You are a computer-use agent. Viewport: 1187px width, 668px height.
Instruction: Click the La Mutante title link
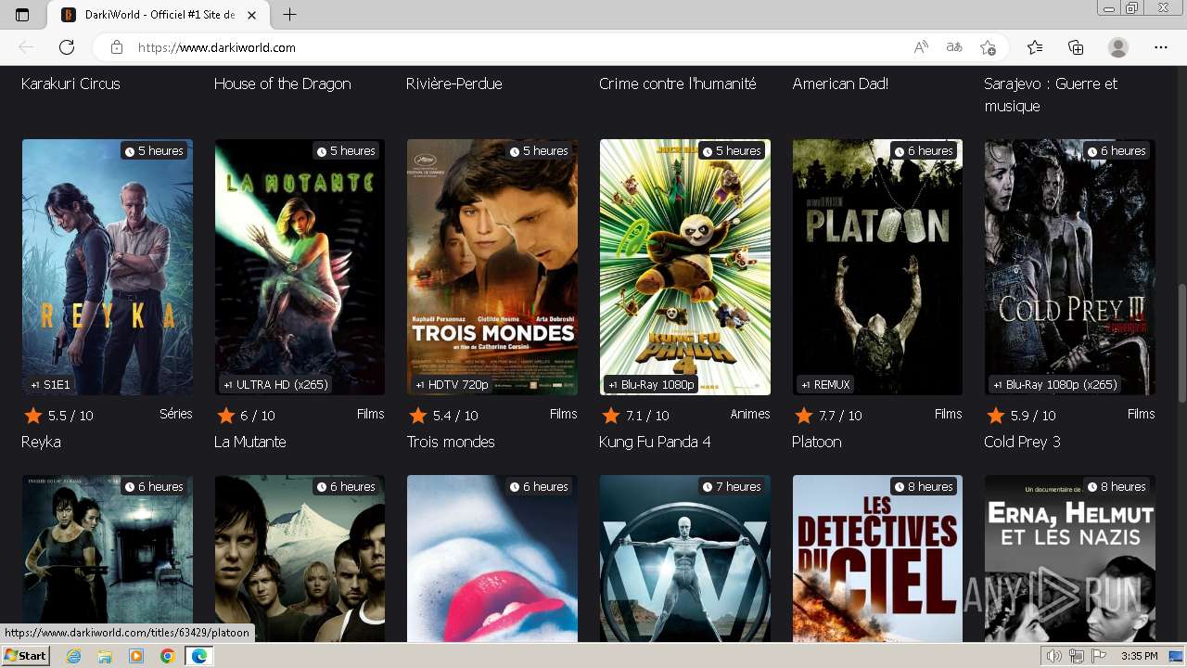point(250,442)
